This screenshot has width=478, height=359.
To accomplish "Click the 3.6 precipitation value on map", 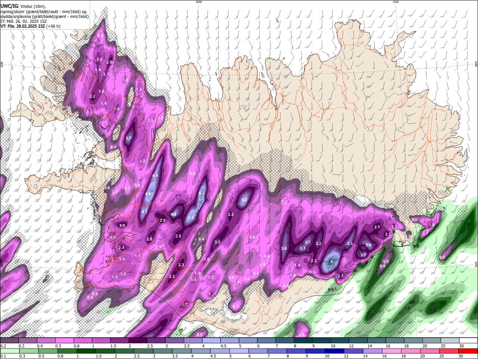I will coord(284,248).
